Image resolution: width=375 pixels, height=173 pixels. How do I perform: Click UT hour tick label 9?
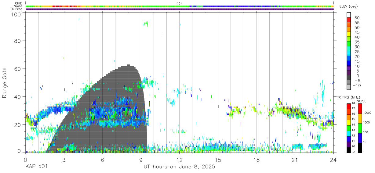coord(141,160)
